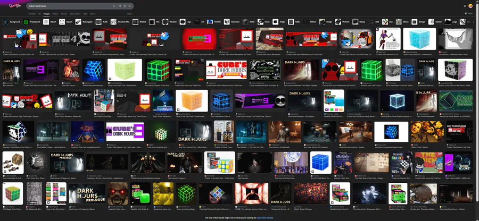
Task: Apply the Rubik filter chip
Action: 102,22
